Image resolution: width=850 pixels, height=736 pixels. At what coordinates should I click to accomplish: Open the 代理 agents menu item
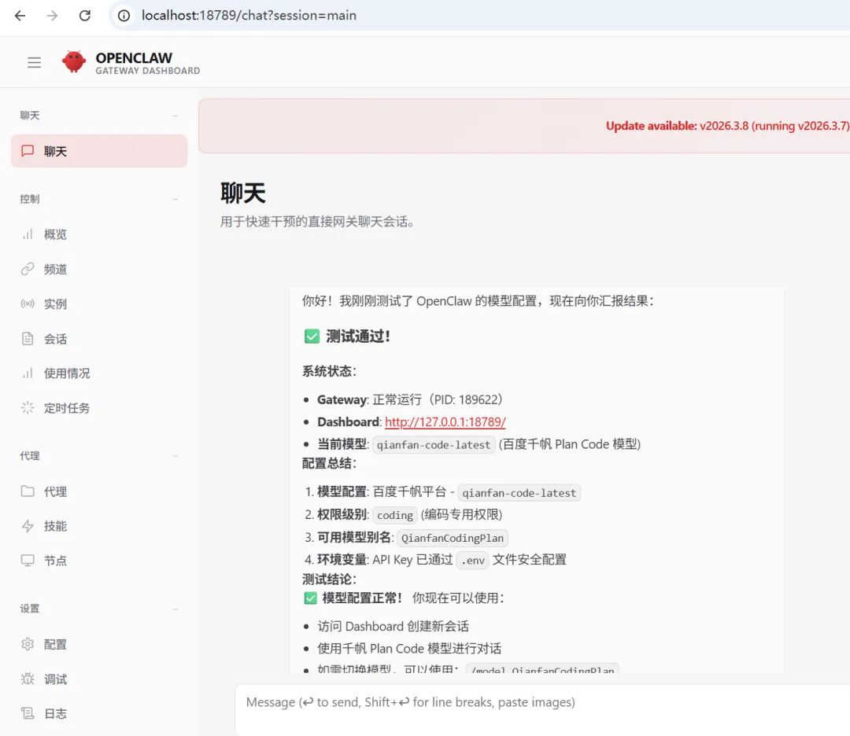(x=99, y=491)
